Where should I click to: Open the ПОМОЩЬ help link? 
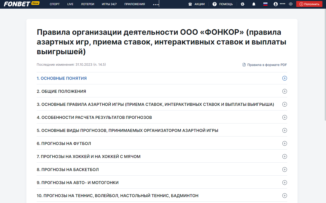pyautogui.click(x=226, y=4)
